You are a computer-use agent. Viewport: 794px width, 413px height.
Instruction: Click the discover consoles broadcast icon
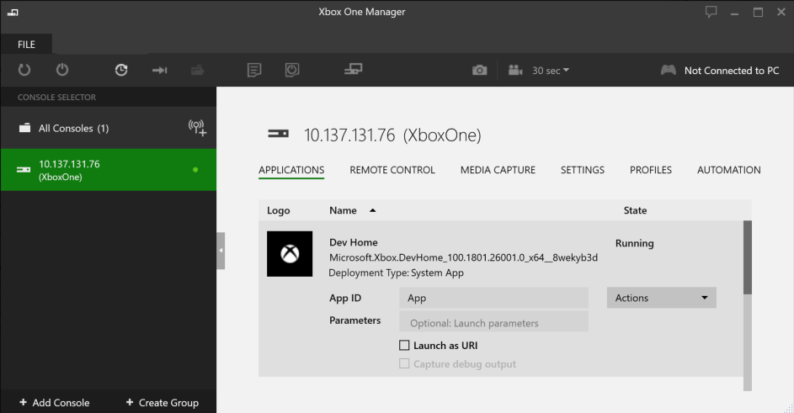(197, 128)
